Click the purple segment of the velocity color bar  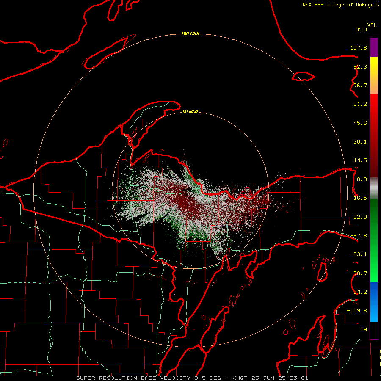pos(374,47)
